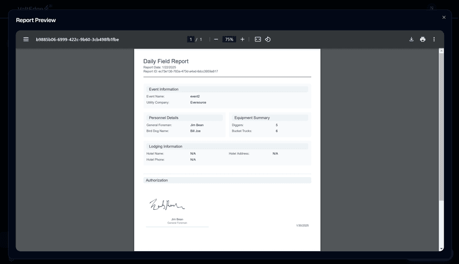Click the total page count 1
The width and height of the screenshot is (459, 264).
pos(201,39)
